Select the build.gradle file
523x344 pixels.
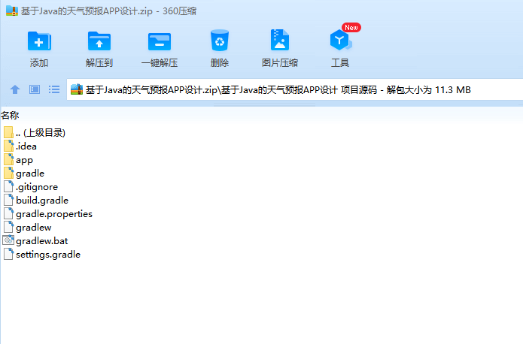pyautogui.click(x=36, y=200)
